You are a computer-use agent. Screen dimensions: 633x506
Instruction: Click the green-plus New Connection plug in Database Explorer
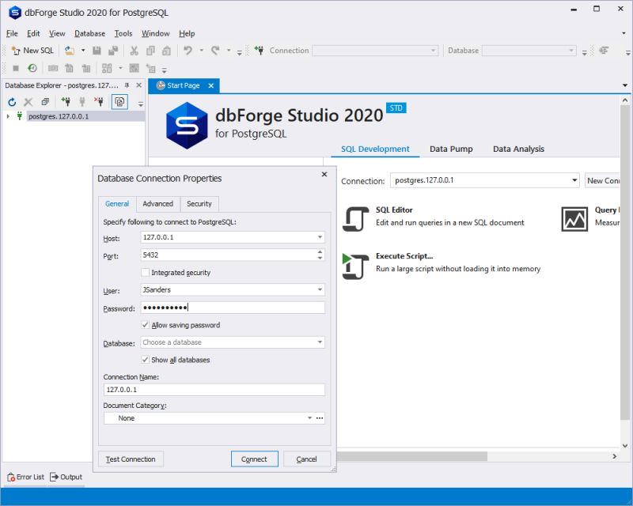coord(66,102)
